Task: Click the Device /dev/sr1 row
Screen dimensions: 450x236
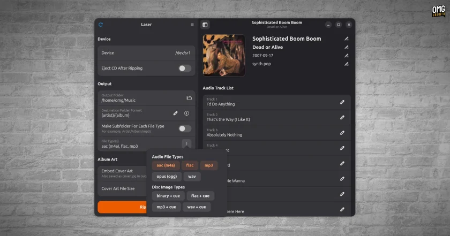Action: click(146, 53)
